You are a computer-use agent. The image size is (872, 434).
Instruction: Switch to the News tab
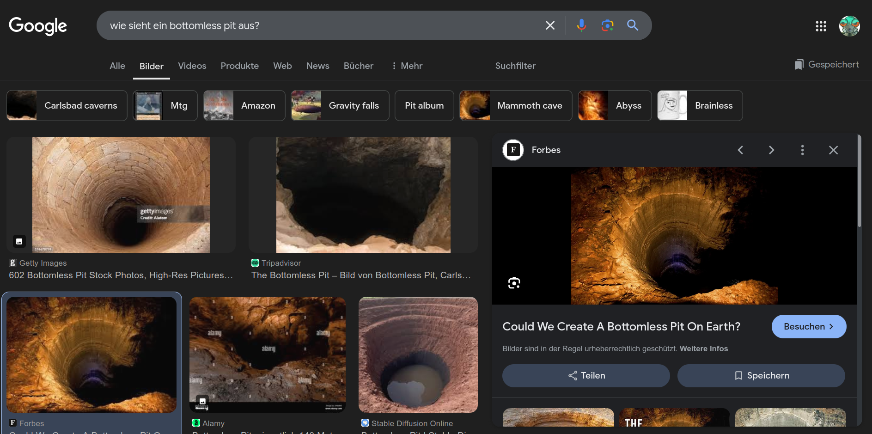point(317,66)
